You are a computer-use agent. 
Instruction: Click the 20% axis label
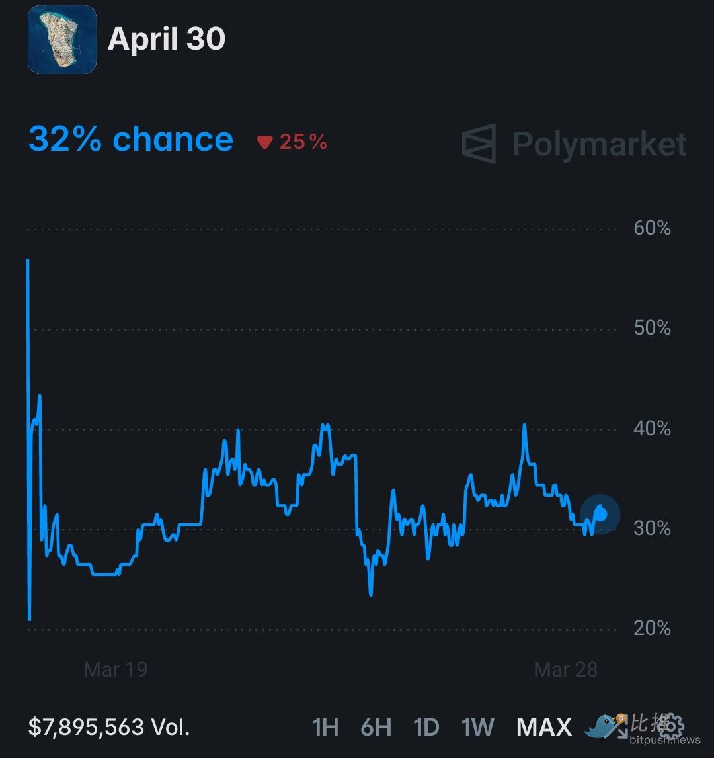(652, 628)
